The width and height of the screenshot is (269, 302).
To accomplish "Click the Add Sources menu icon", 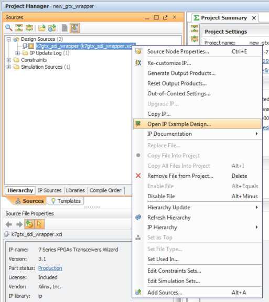I will click(138, 292).
